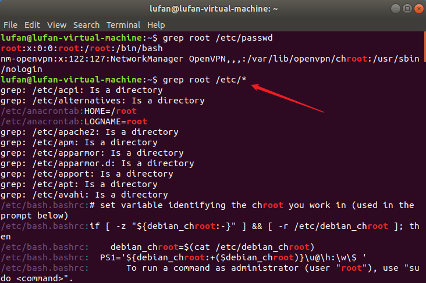Screen dimensions: 426x283
Task: Open the File menu
Action: click(10, 25)
